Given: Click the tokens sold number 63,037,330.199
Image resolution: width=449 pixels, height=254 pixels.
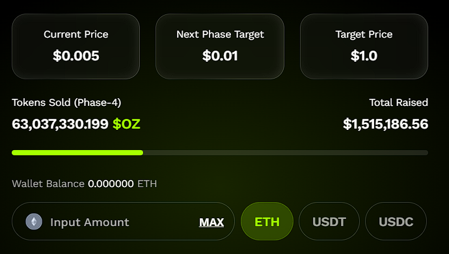Looking at the screenshot, I should pyautogui.click(x=60, y=124).
